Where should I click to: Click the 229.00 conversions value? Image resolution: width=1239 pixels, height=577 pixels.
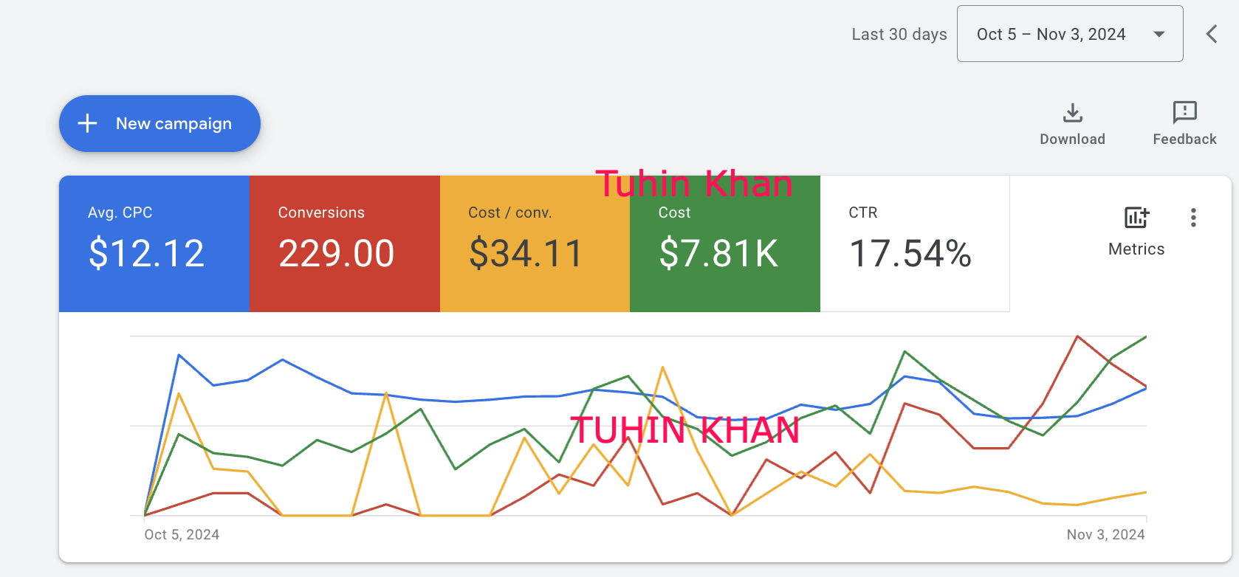337,254
